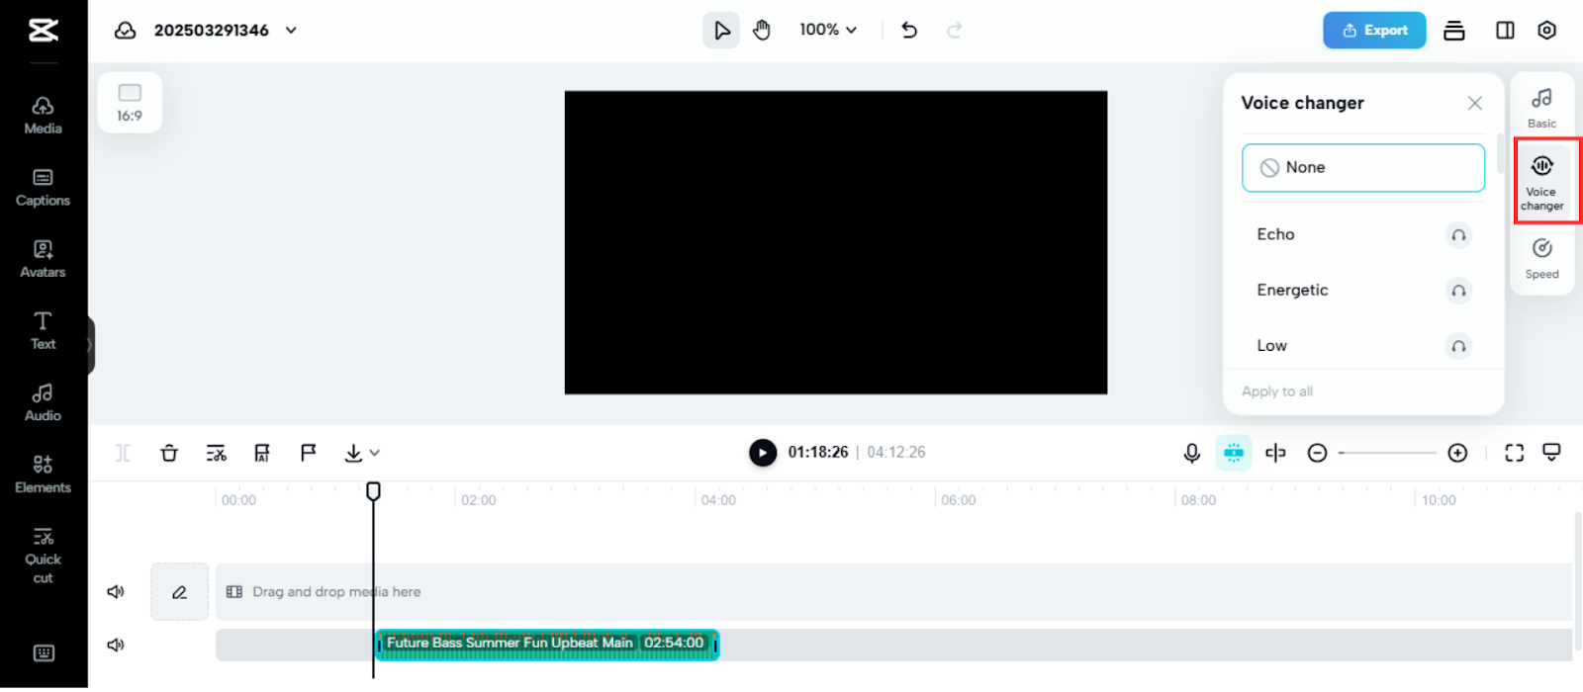
Task: Open the preview monitor icon
Action: [1551, 453]
